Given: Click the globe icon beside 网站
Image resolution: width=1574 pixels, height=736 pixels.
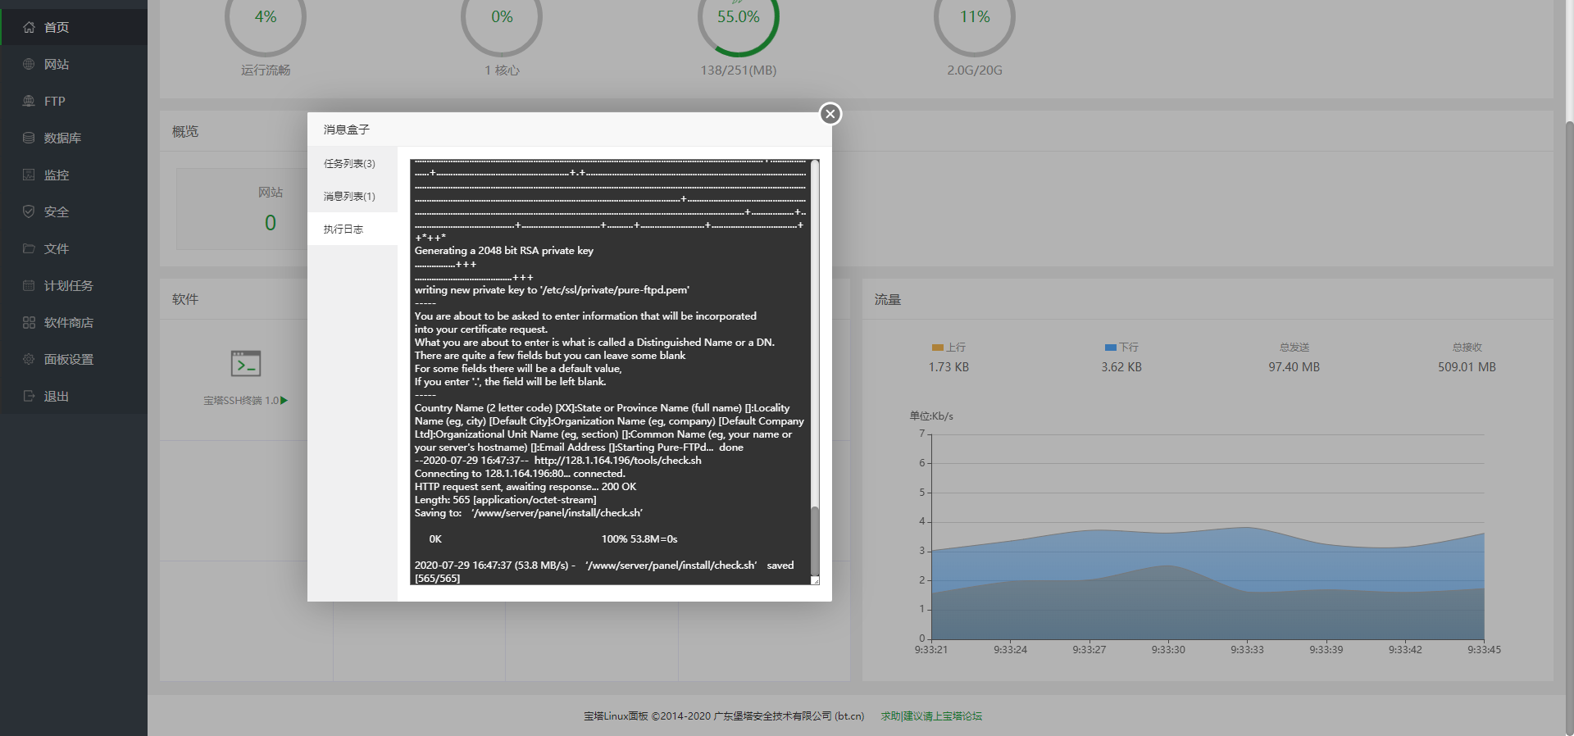Looking at the screenshot, I should [x=29, y=64].
